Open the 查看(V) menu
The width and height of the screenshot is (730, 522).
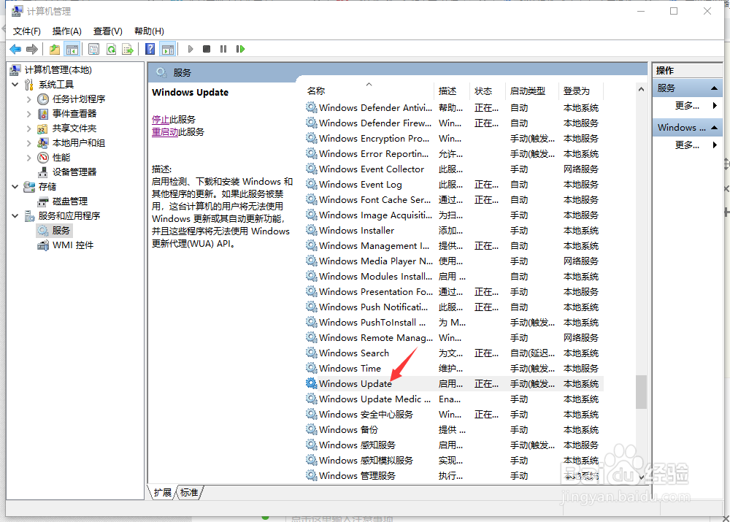107,31
